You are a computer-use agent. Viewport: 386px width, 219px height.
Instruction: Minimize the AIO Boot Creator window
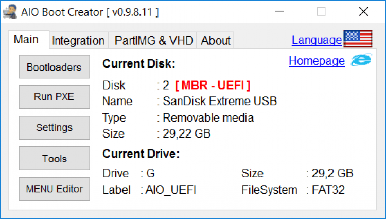click(x=279, y=12)
